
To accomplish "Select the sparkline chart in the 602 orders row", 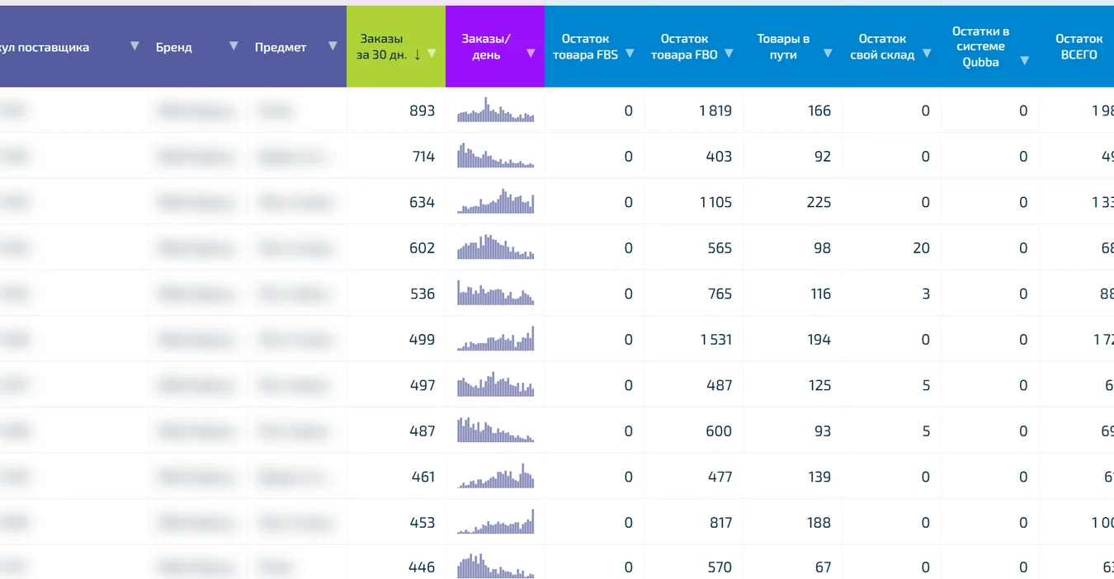I will pyautogui.click(x=496, y=247).
